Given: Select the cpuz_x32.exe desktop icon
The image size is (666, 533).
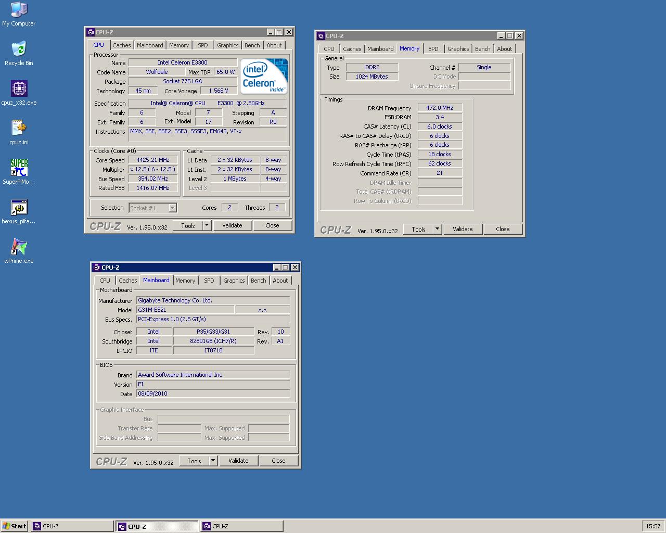Looking at the screenshot, I should pos(19,93).
